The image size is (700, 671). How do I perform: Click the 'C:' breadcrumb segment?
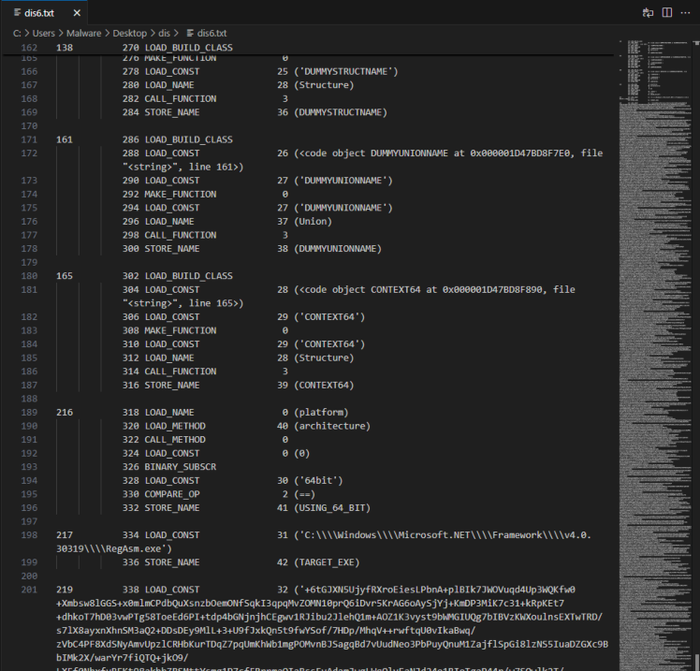17,33
